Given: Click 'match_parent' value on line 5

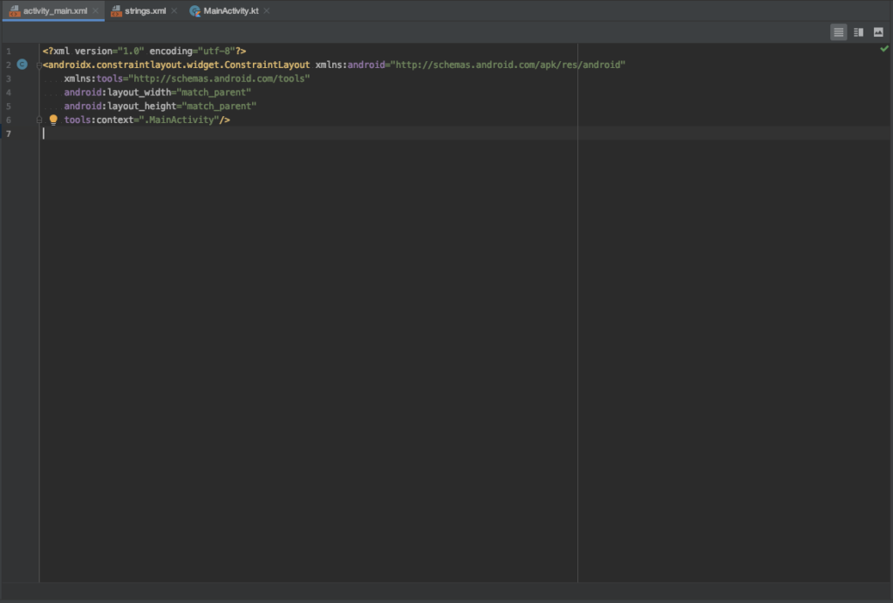Looking at the screenshot, I should [219, 106].
